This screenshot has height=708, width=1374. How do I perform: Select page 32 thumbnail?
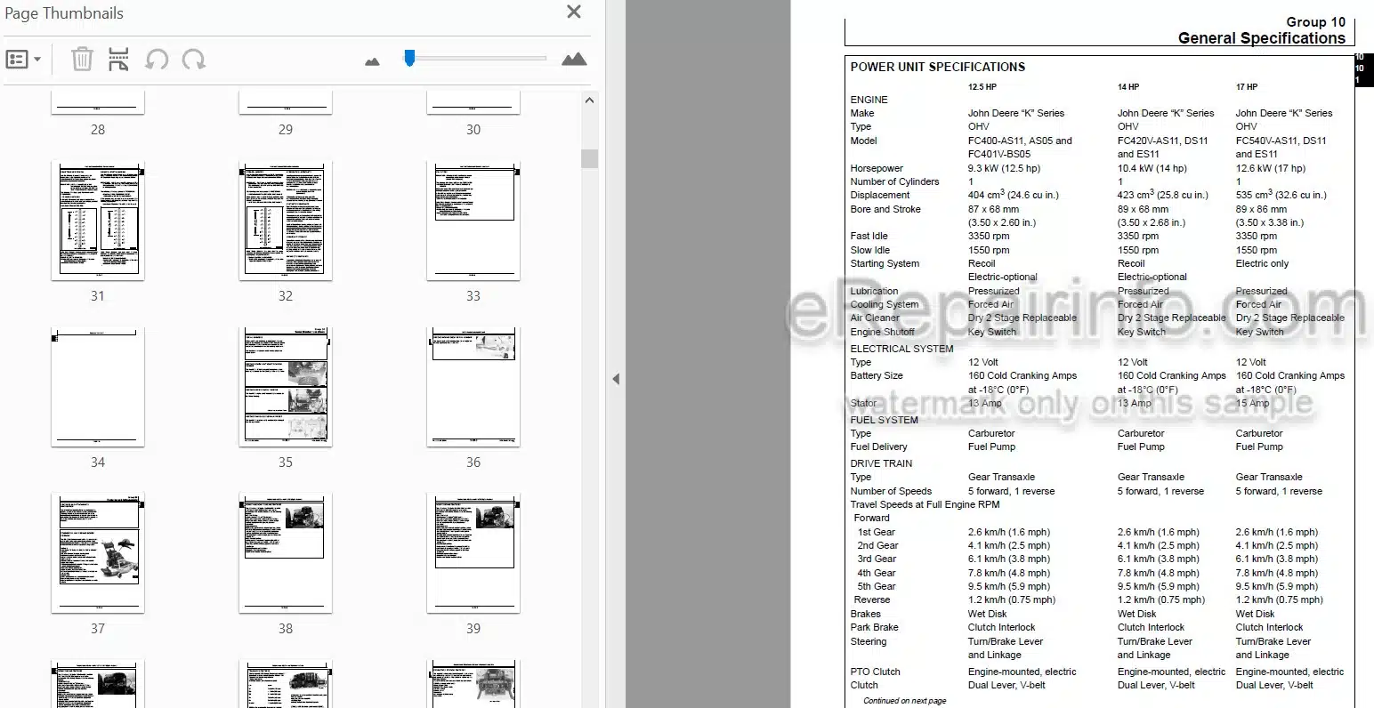pos(286,220)
